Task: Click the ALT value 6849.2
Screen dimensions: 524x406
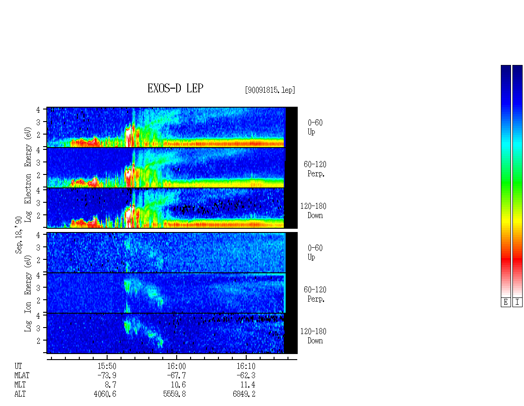Action: pyautogui.click(x=244, y=394)
